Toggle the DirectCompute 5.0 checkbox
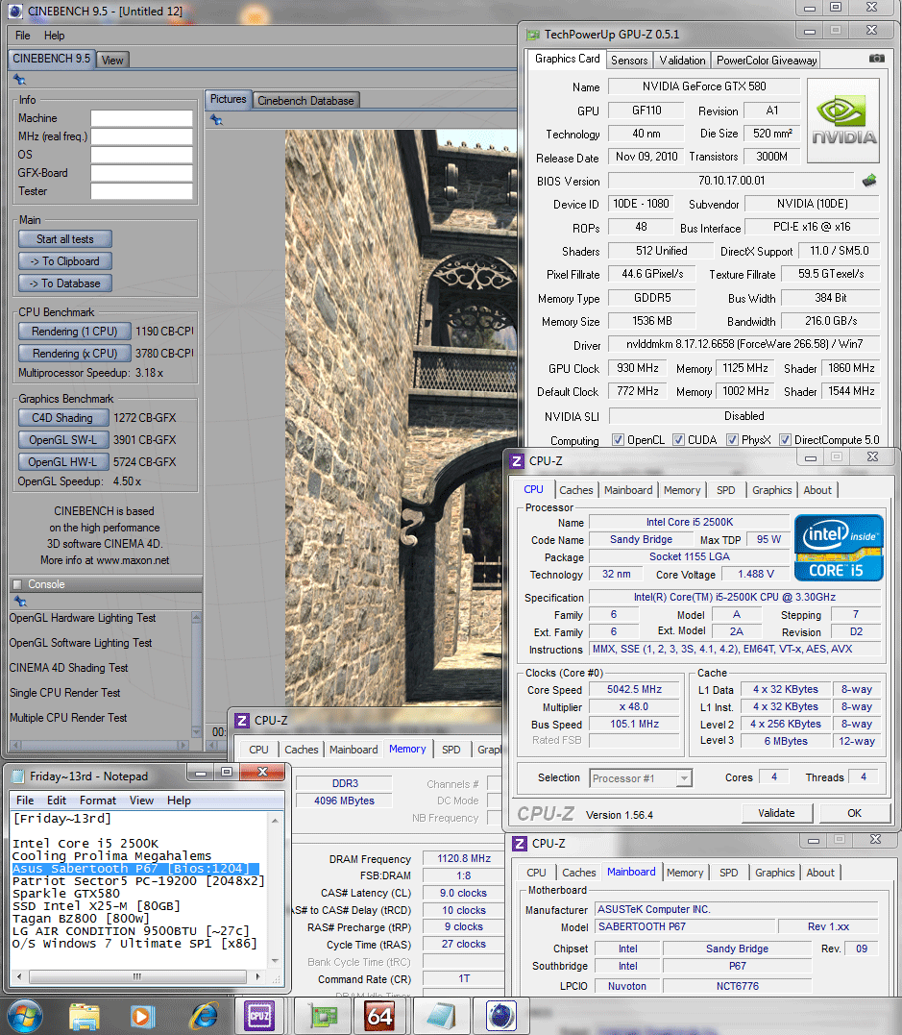Viewport: 902px width, 1035px height. pyautogui.click(x=785, y=439)
